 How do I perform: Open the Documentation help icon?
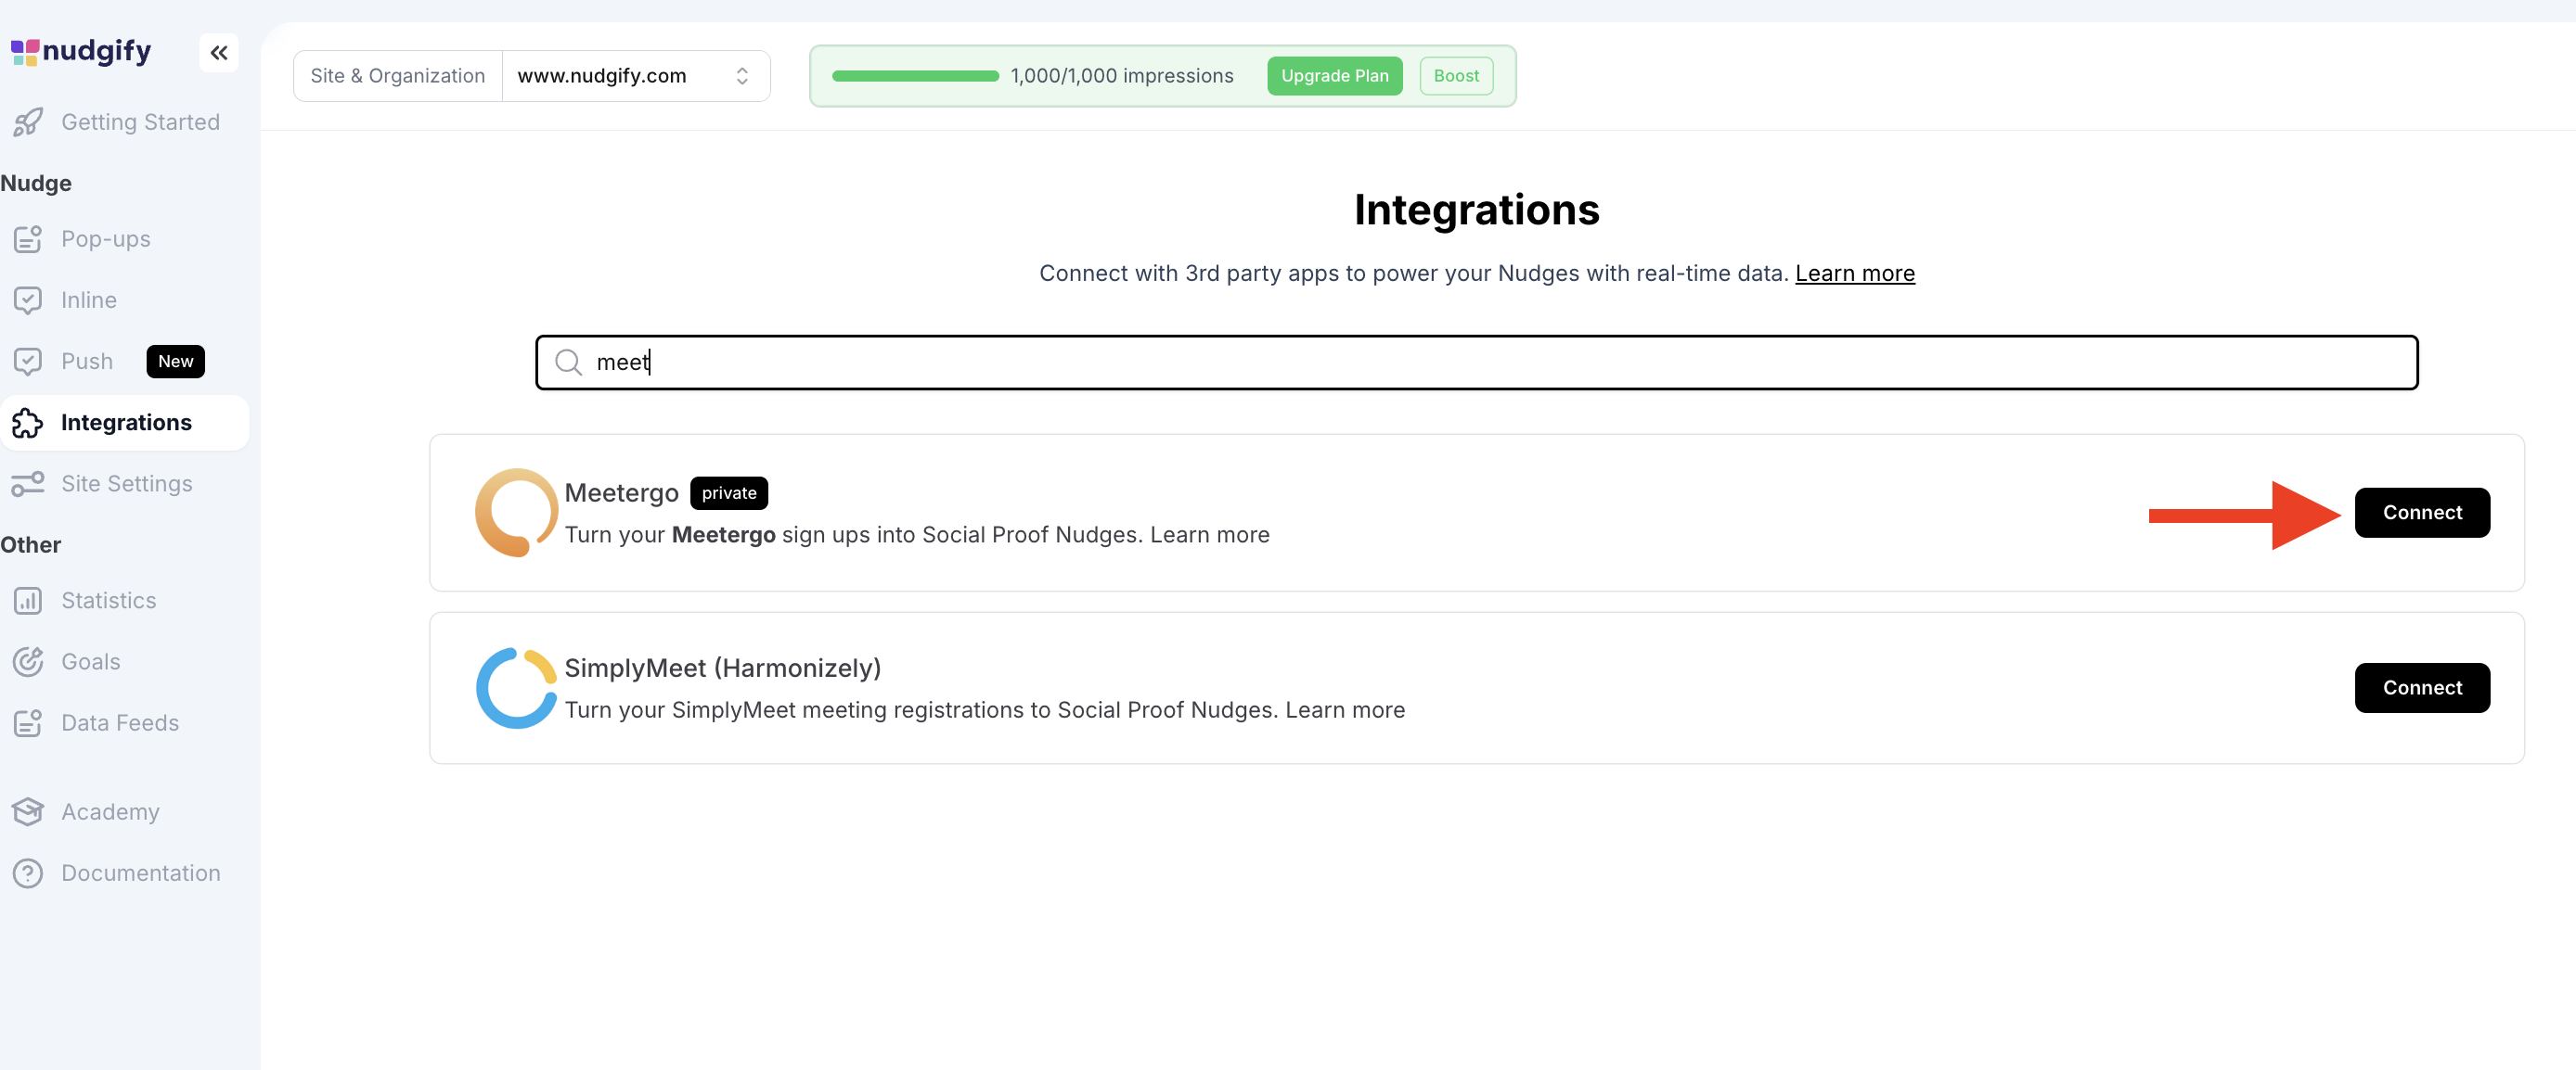(x=28, y=873)
